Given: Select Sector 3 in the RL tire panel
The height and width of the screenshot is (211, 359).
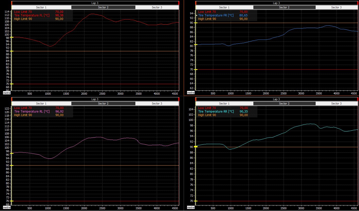Looking at the screenshot, I should tap(157, 103).
